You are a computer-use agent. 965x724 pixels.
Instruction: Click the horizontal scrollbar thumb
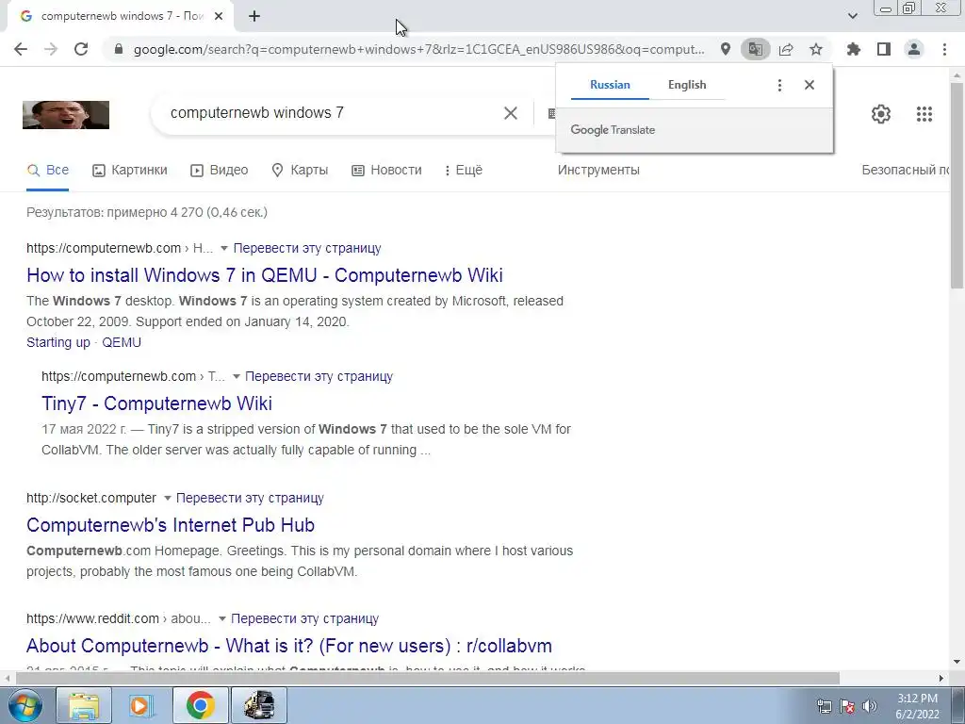point(428,678)
